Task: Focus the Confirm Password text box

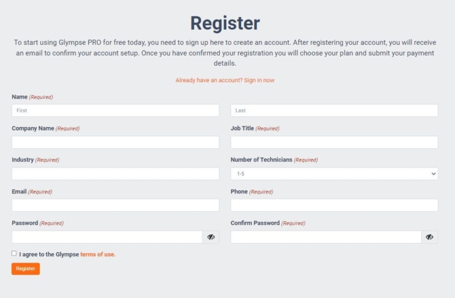Action: [326, 237]
